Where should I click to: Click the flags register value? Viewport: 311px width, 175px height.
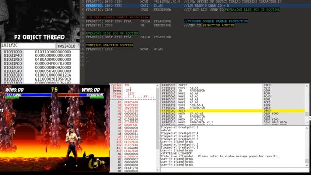(139, 96)
